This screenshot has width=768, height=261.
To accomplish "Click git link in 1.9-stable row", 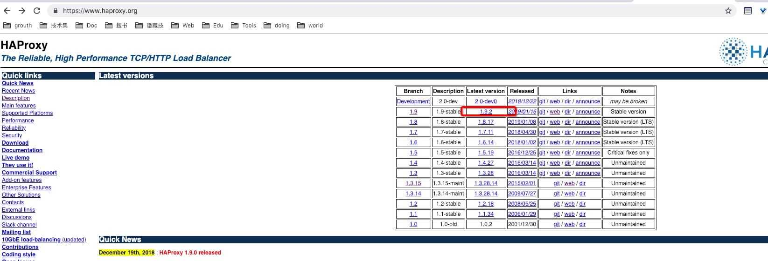I will click(542, 112).
